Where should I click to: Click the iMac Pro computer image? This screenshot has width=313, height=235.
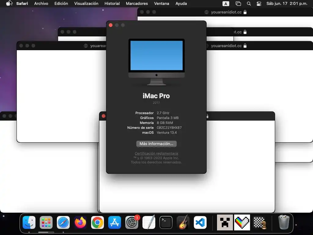156,62
